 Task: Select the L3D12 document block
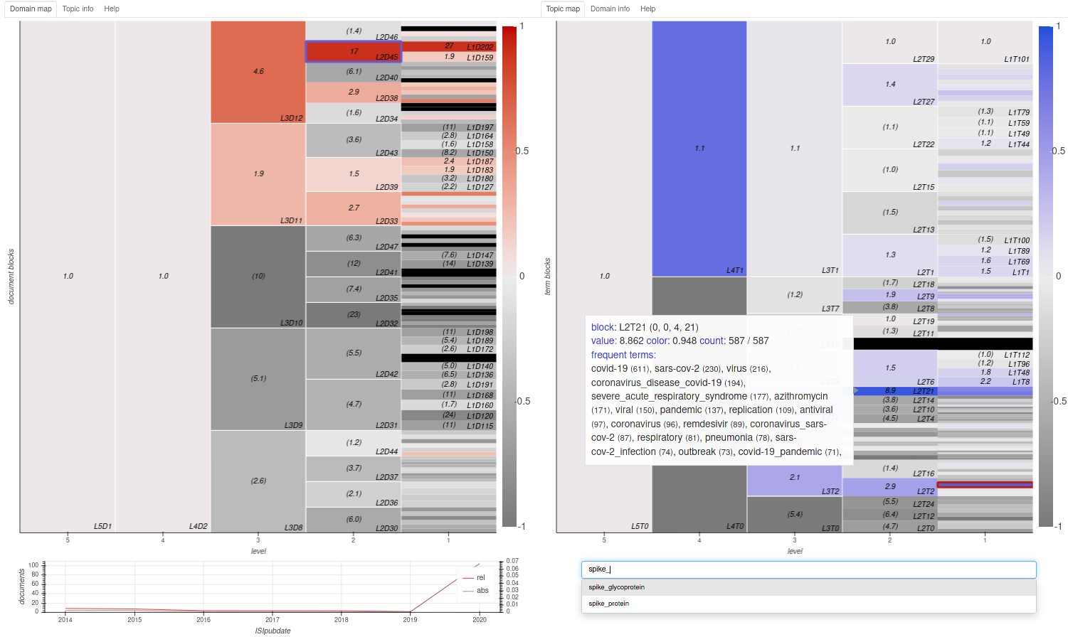point(258,72)
